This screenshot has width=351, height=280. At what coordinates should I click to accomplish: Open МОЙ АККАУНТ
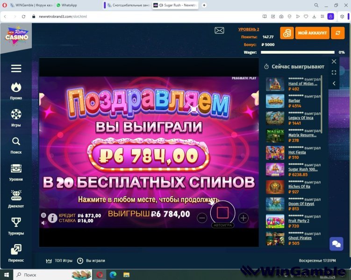click(x=312, y=33)
